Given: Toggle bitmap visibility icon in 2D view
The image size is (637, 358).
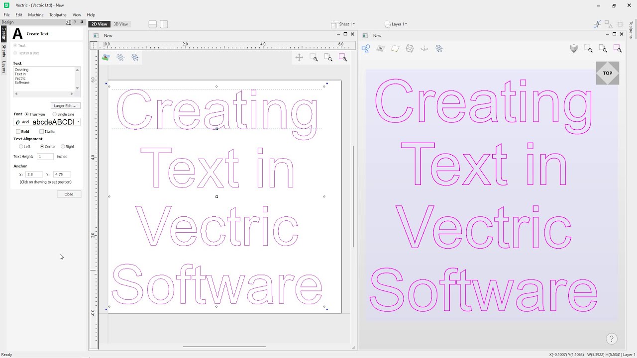Looking at the screenshot, I should [x=106, y=58].
